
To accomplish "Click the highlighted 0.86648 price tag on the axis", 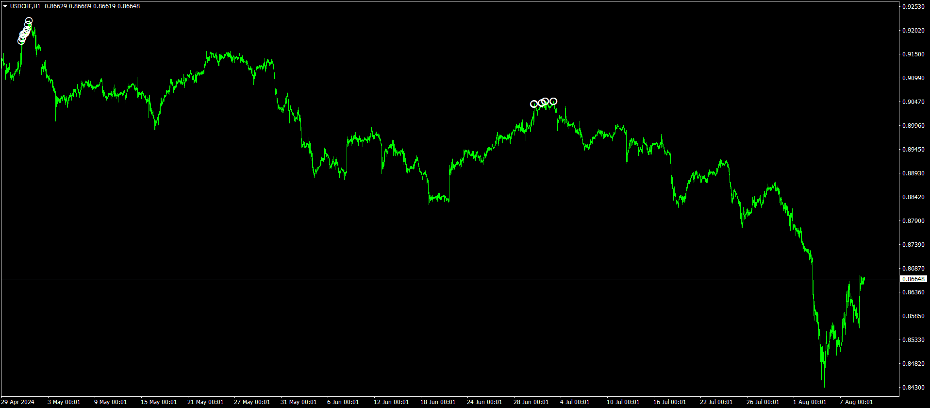I will 913,279.
